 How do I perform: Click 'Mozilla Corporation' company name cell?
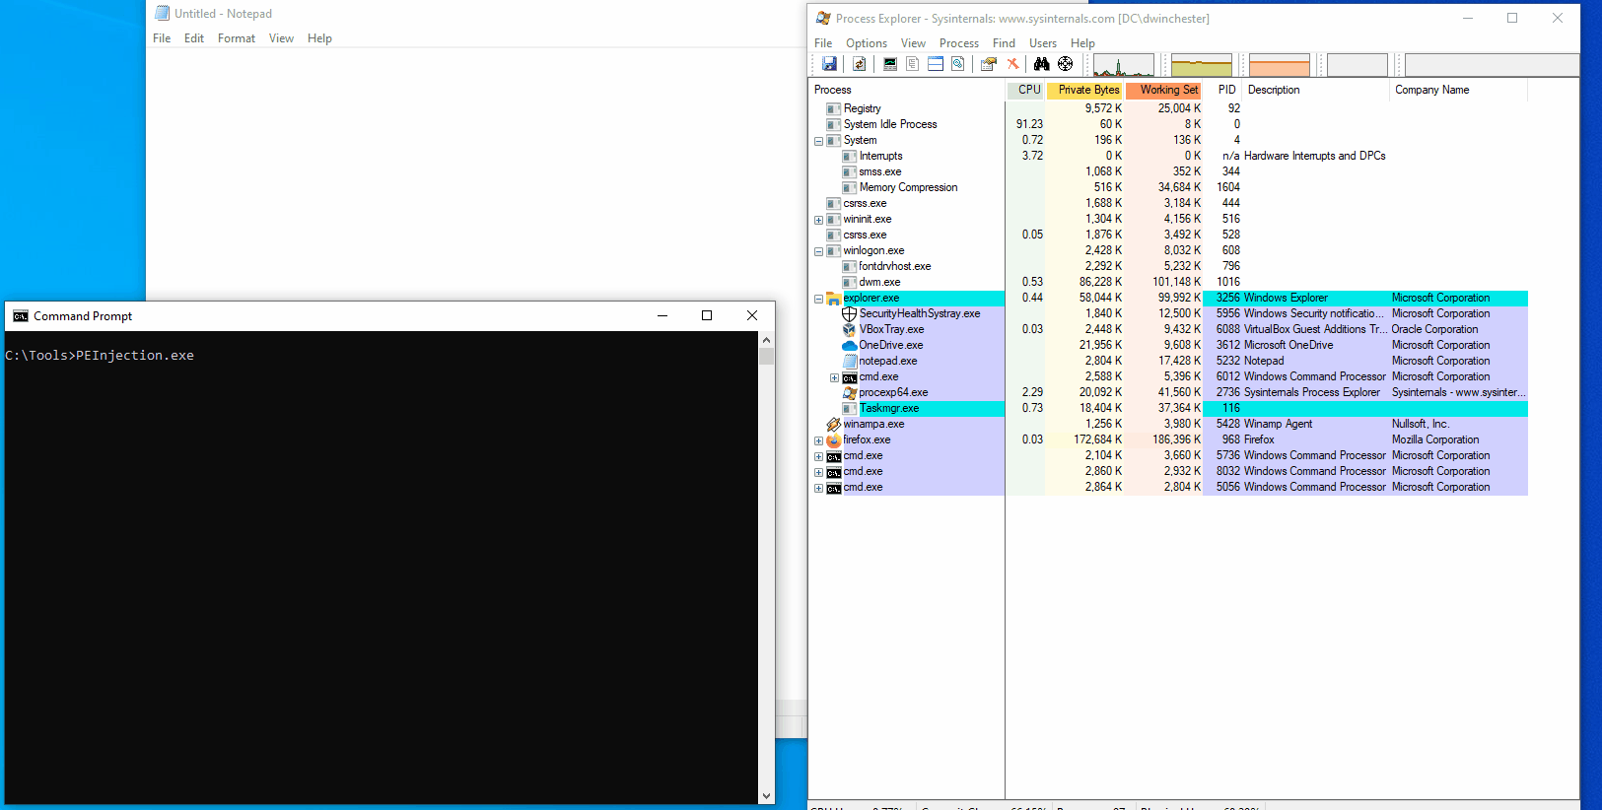pyautogui.click(x=1435, y=439)
